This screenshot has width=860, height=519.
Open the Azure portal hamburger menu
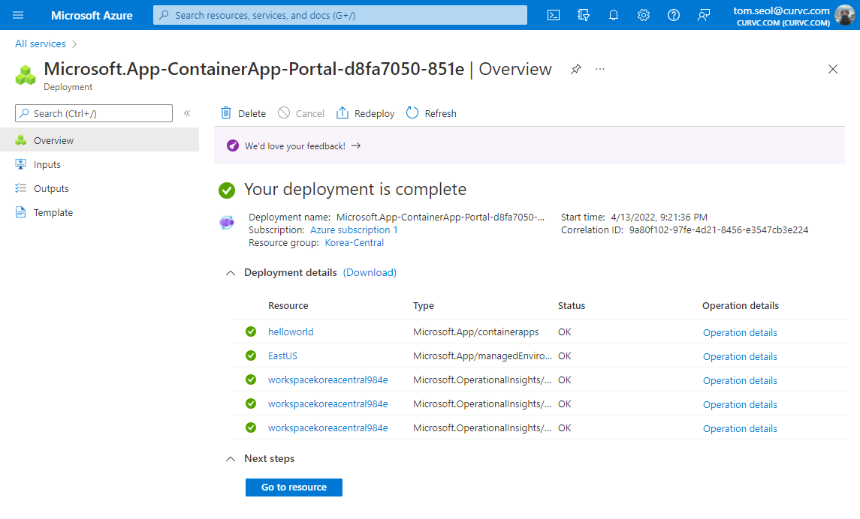[x=18, y=15]
